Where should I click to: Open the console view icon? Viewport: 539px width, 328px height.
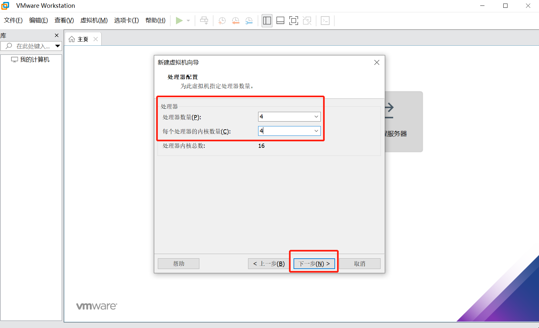(x=325, y=21)
